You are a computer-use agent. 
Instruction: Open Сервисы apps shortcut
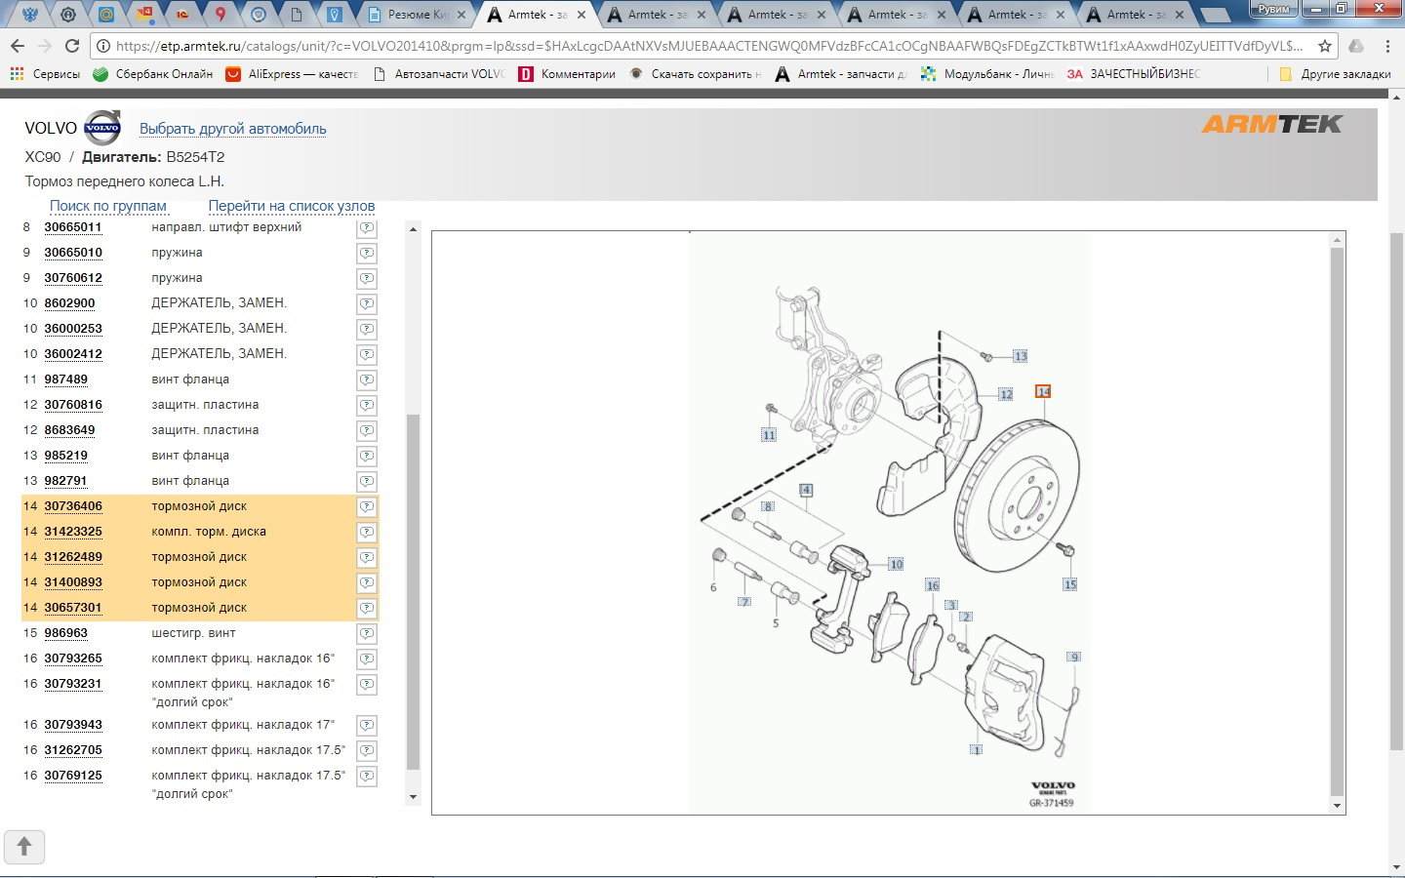[45, 74]
